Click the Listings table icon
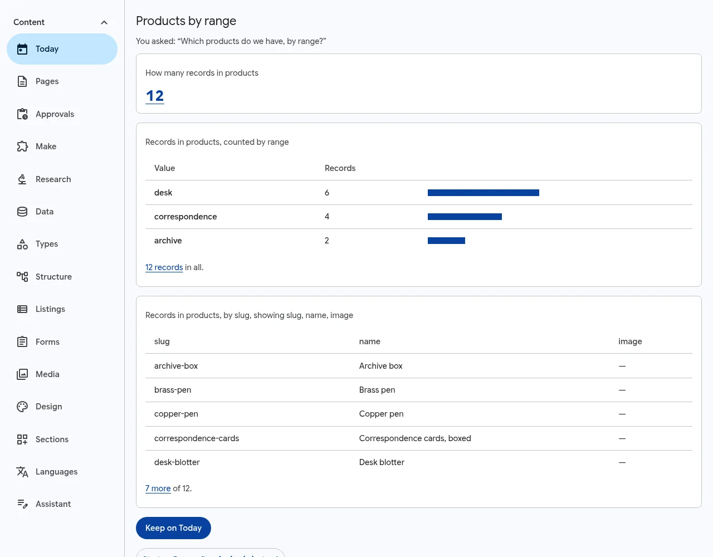The width and height of the screenshot is (713, 557). click(x=22, y=309)
